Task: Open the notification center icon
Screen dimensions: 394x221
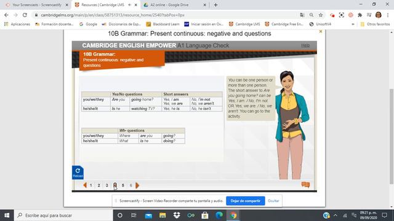Action: 384,215
